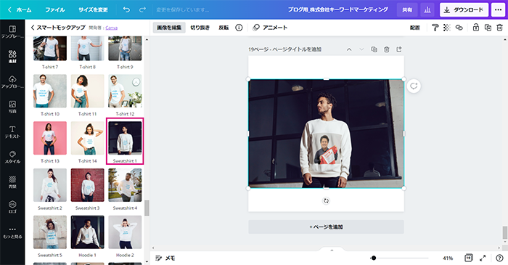Click the Animate (アニメート) button
The width and height of the screenshot is (508, 265).
coord(270,28)
